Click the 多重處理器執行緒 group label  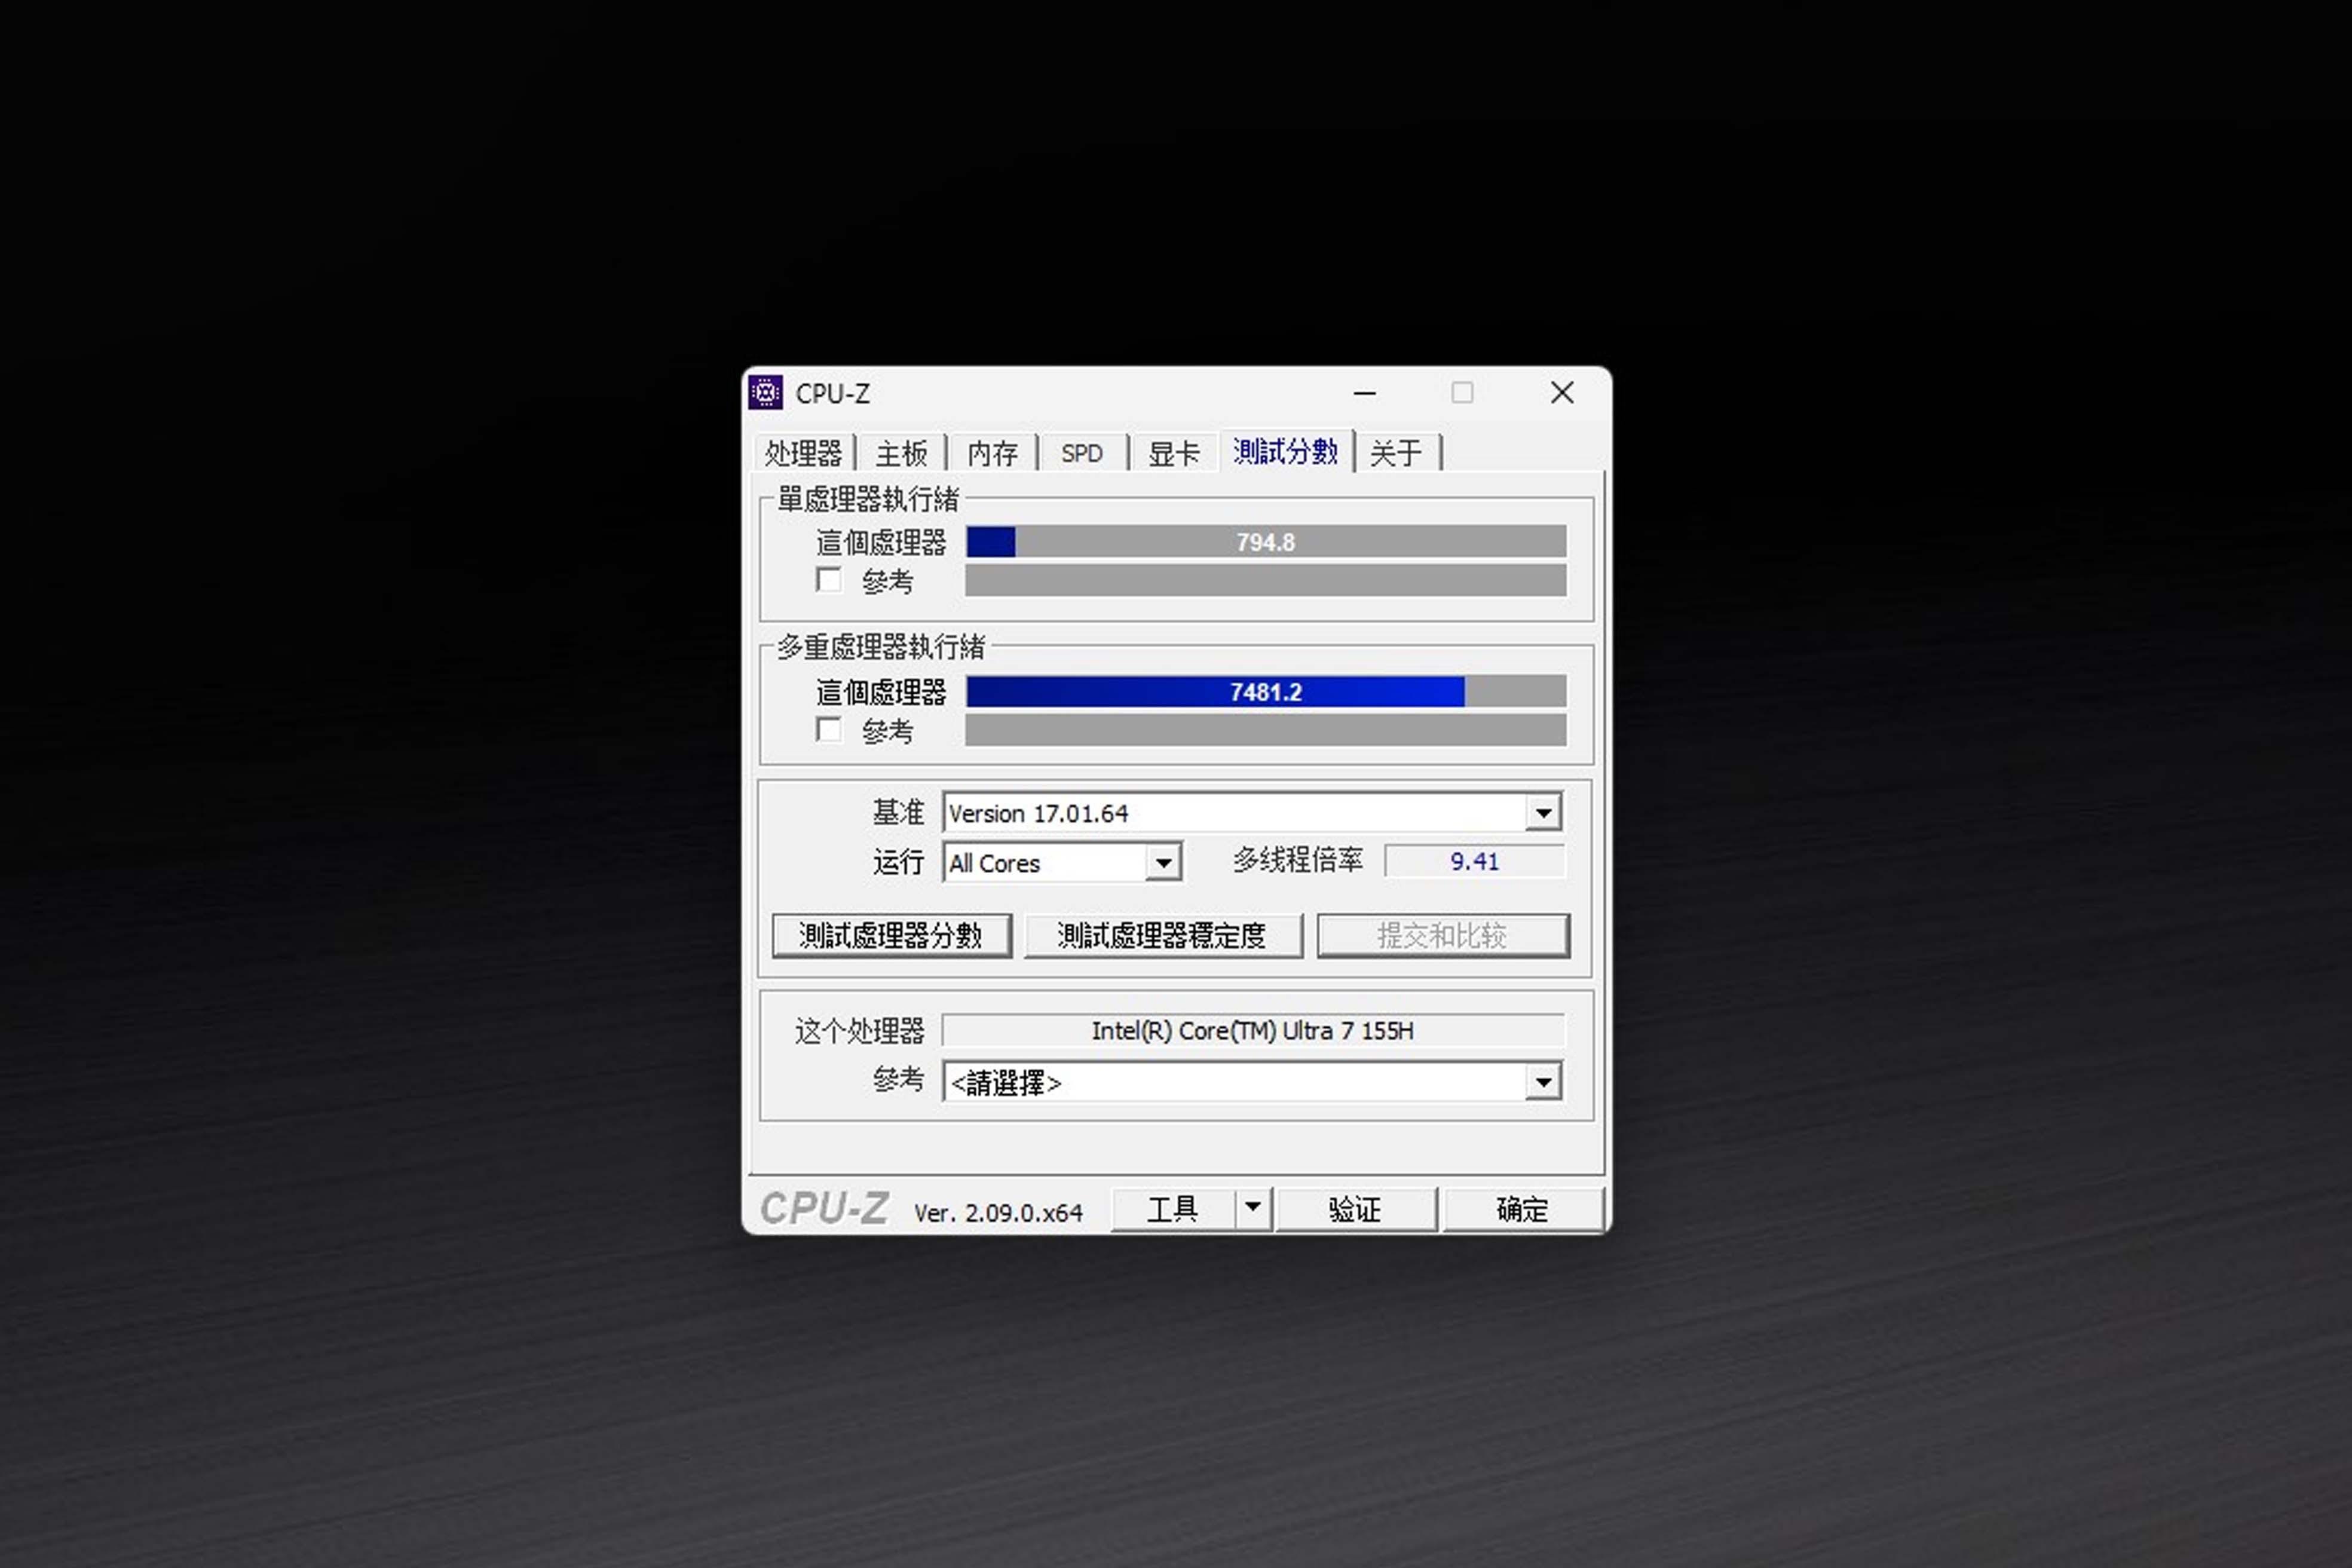click(x=881, y=647)
